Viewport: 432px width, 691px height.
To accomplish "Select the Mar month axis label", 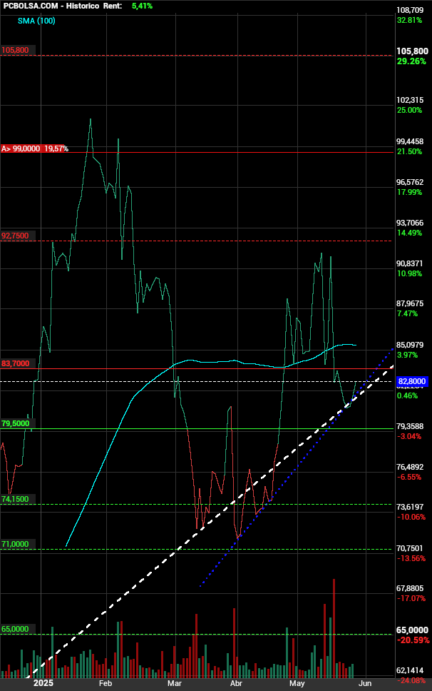I will point(174,684).
